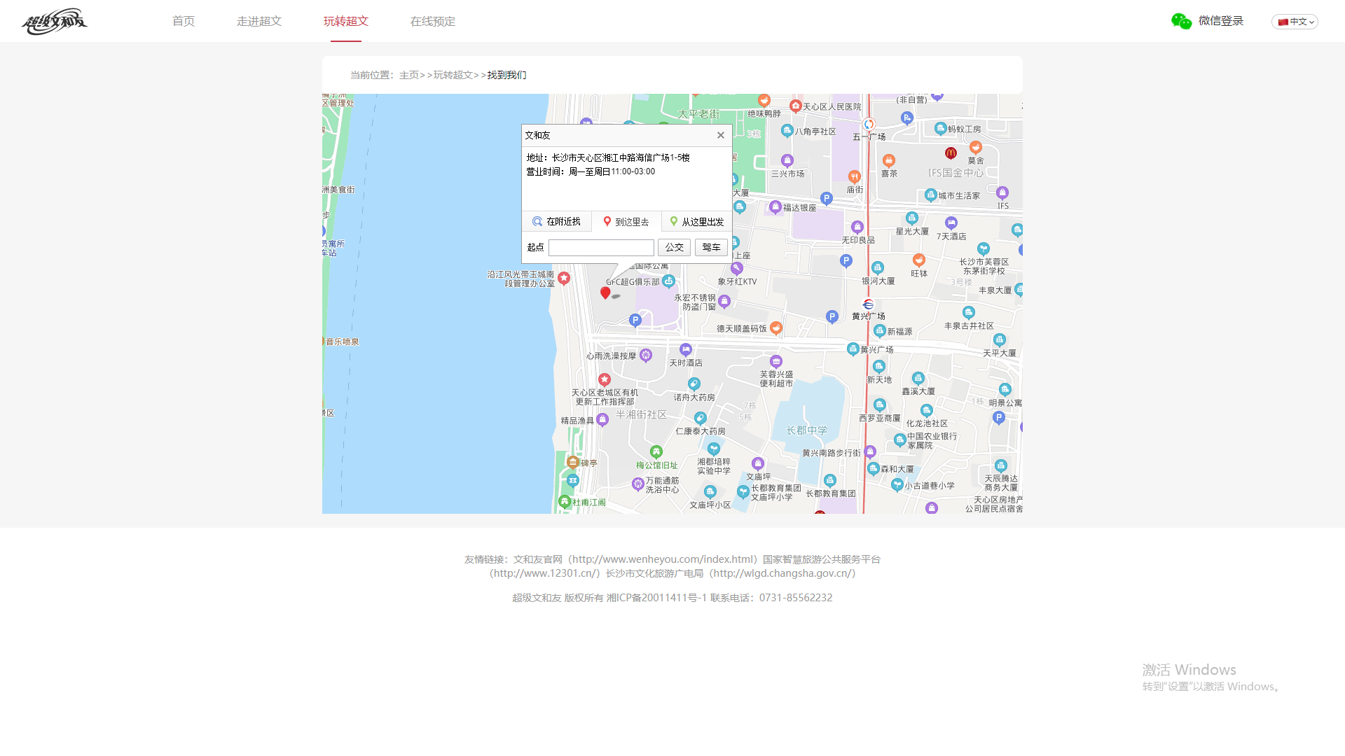Click the red 文和友 location marker
1345x756 pixels.
[605, 293]
